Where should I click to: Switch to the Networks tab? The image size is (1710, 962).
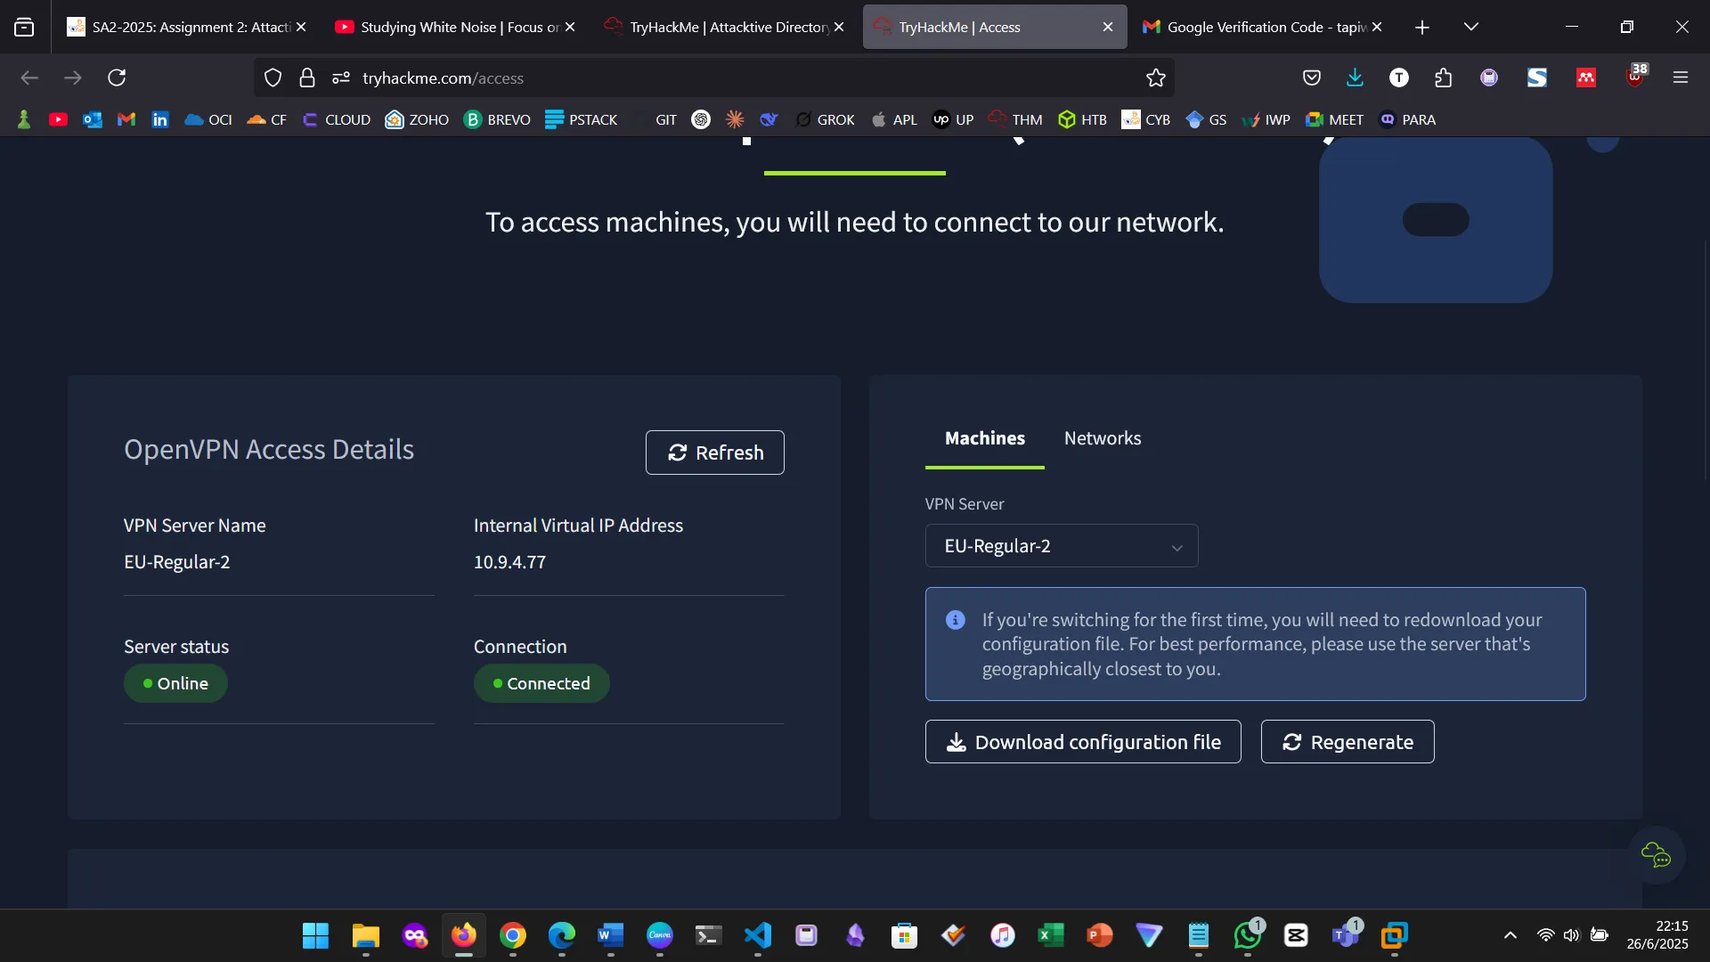[1103, 437]
